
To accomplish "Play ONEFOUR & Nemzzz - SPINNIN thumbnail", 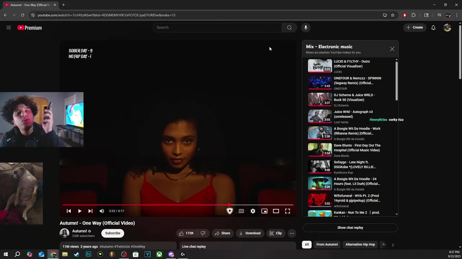I will pos(320,83).
